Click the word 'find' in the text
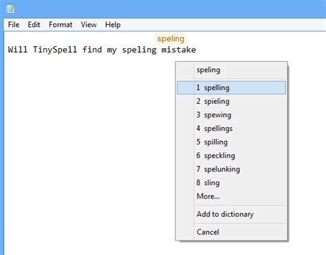 tap(92, 49)
